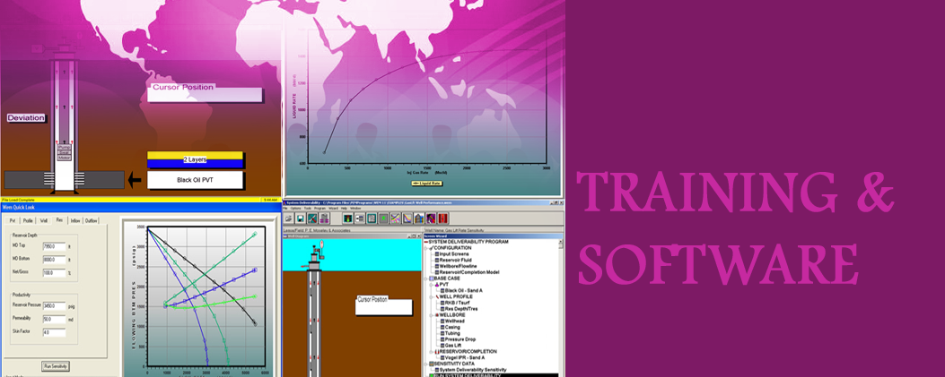Open the Wizard menu
This screenshot has width=945, height=377.
click(333, 208)
